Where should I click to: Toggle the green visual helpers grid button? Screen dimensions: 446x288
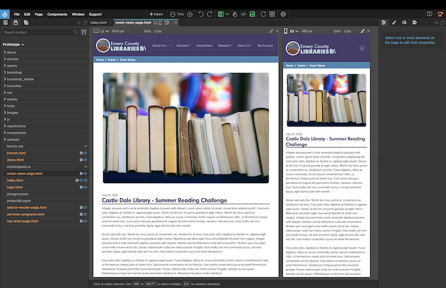(x=222, y=14)
